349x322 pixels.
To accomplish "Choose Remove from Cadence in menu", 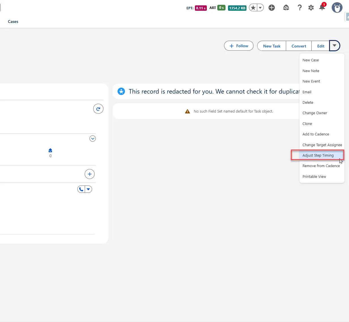I will click(321, 166).
